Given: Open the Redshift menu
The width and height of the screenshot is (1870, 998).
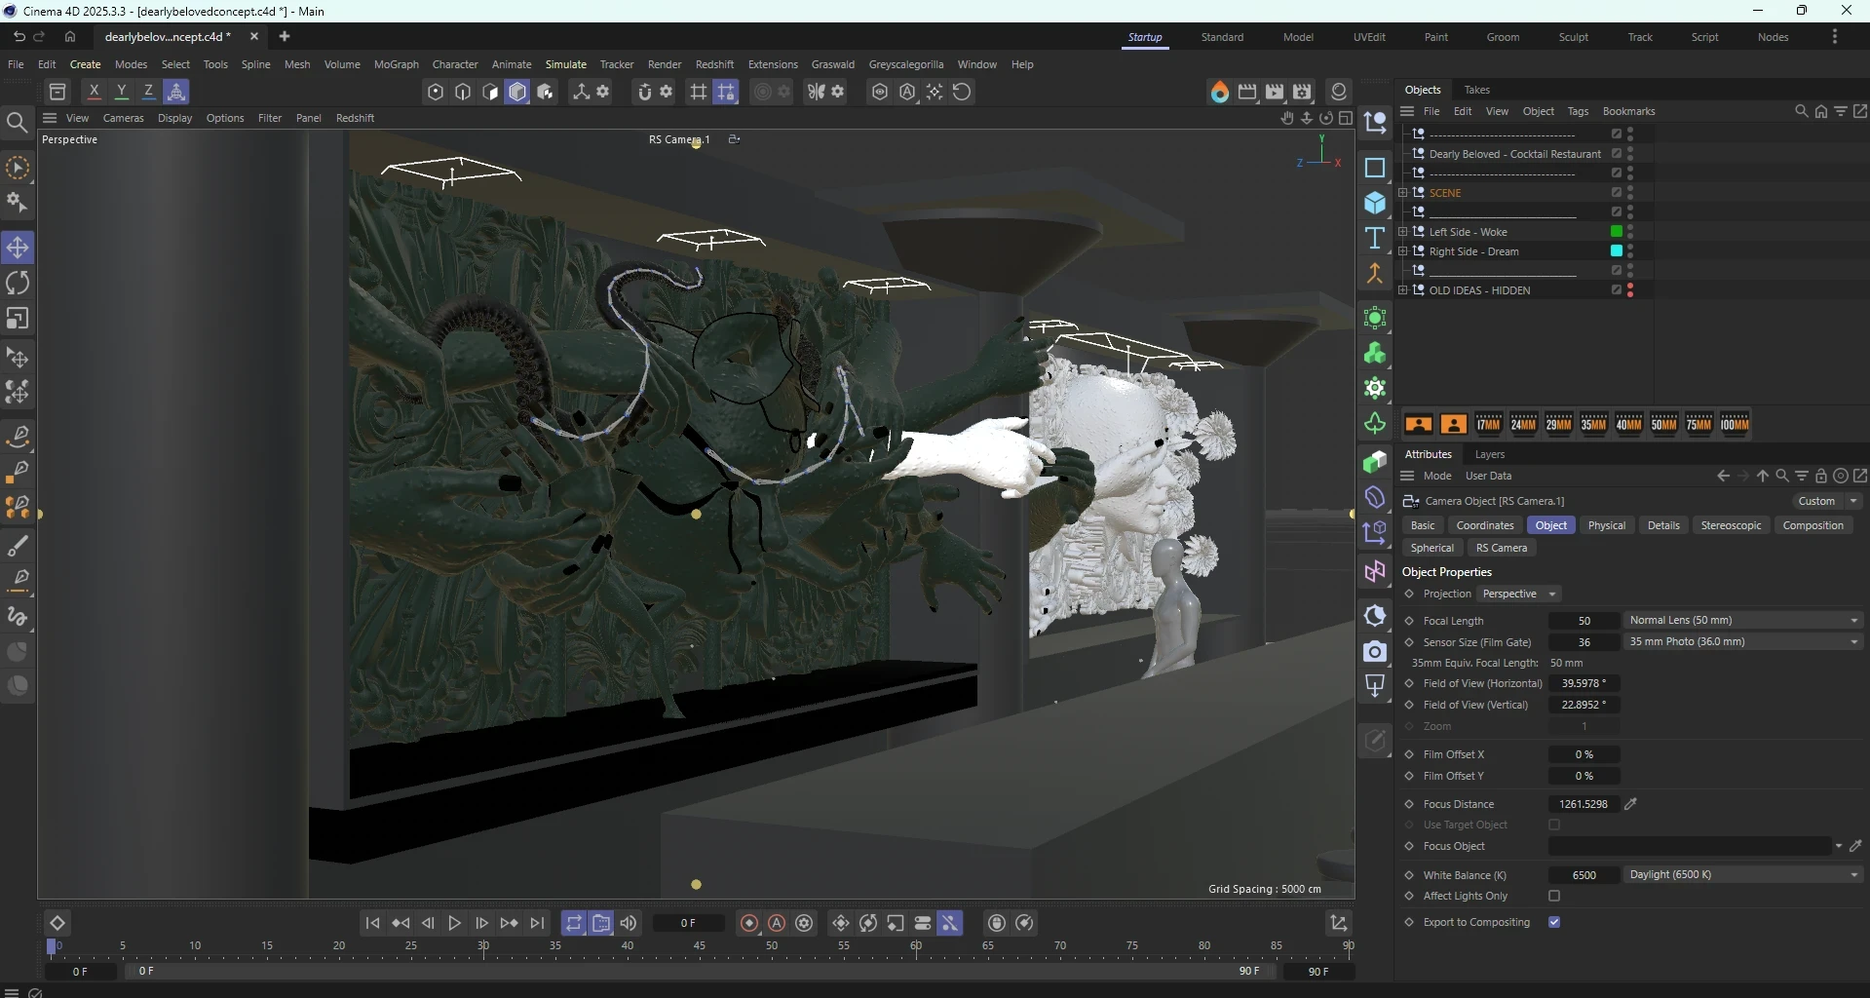Looking at the screenshot, I should 714,64.
